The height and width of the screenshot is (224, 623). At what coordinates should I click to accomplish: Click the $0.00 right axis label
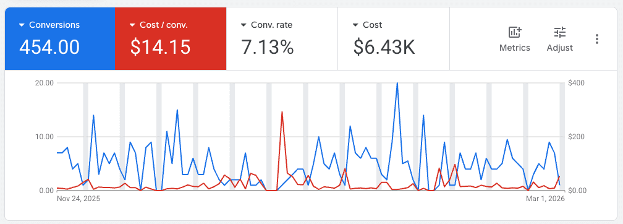coord(577,191)
